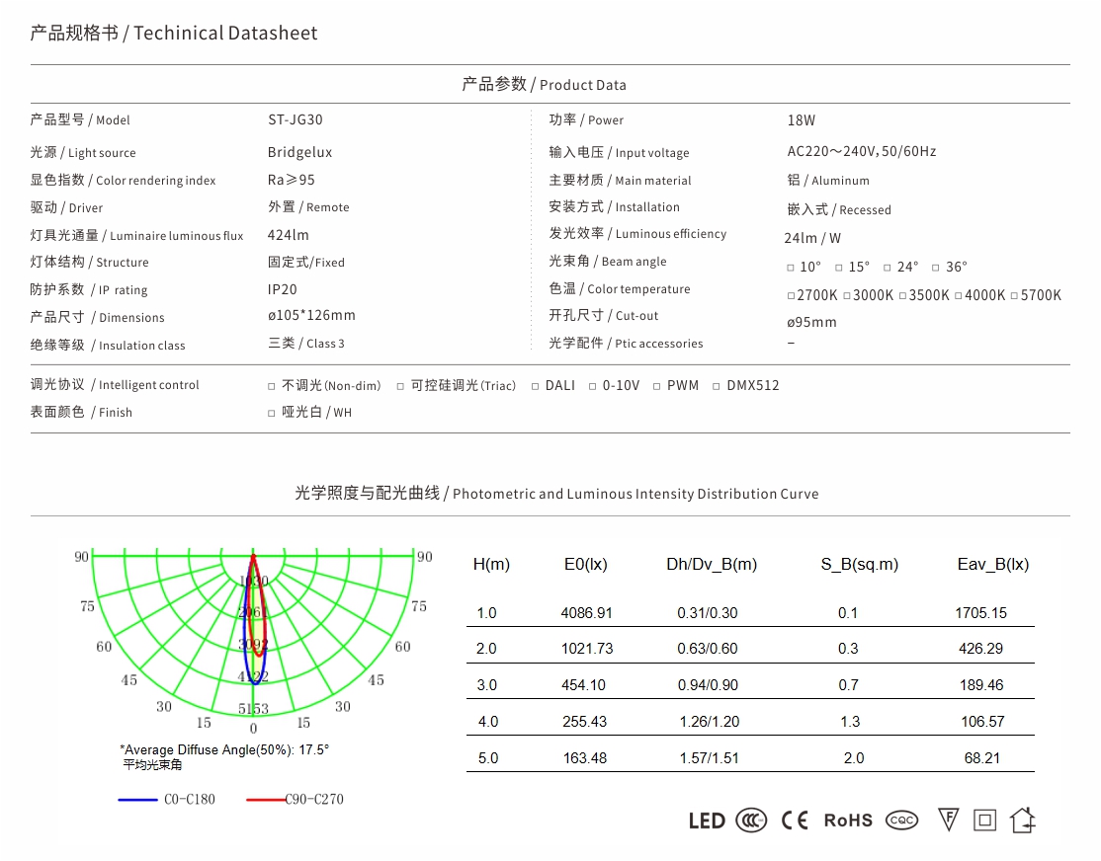Click the E0 value 1021.73

(x=587, y=649)
